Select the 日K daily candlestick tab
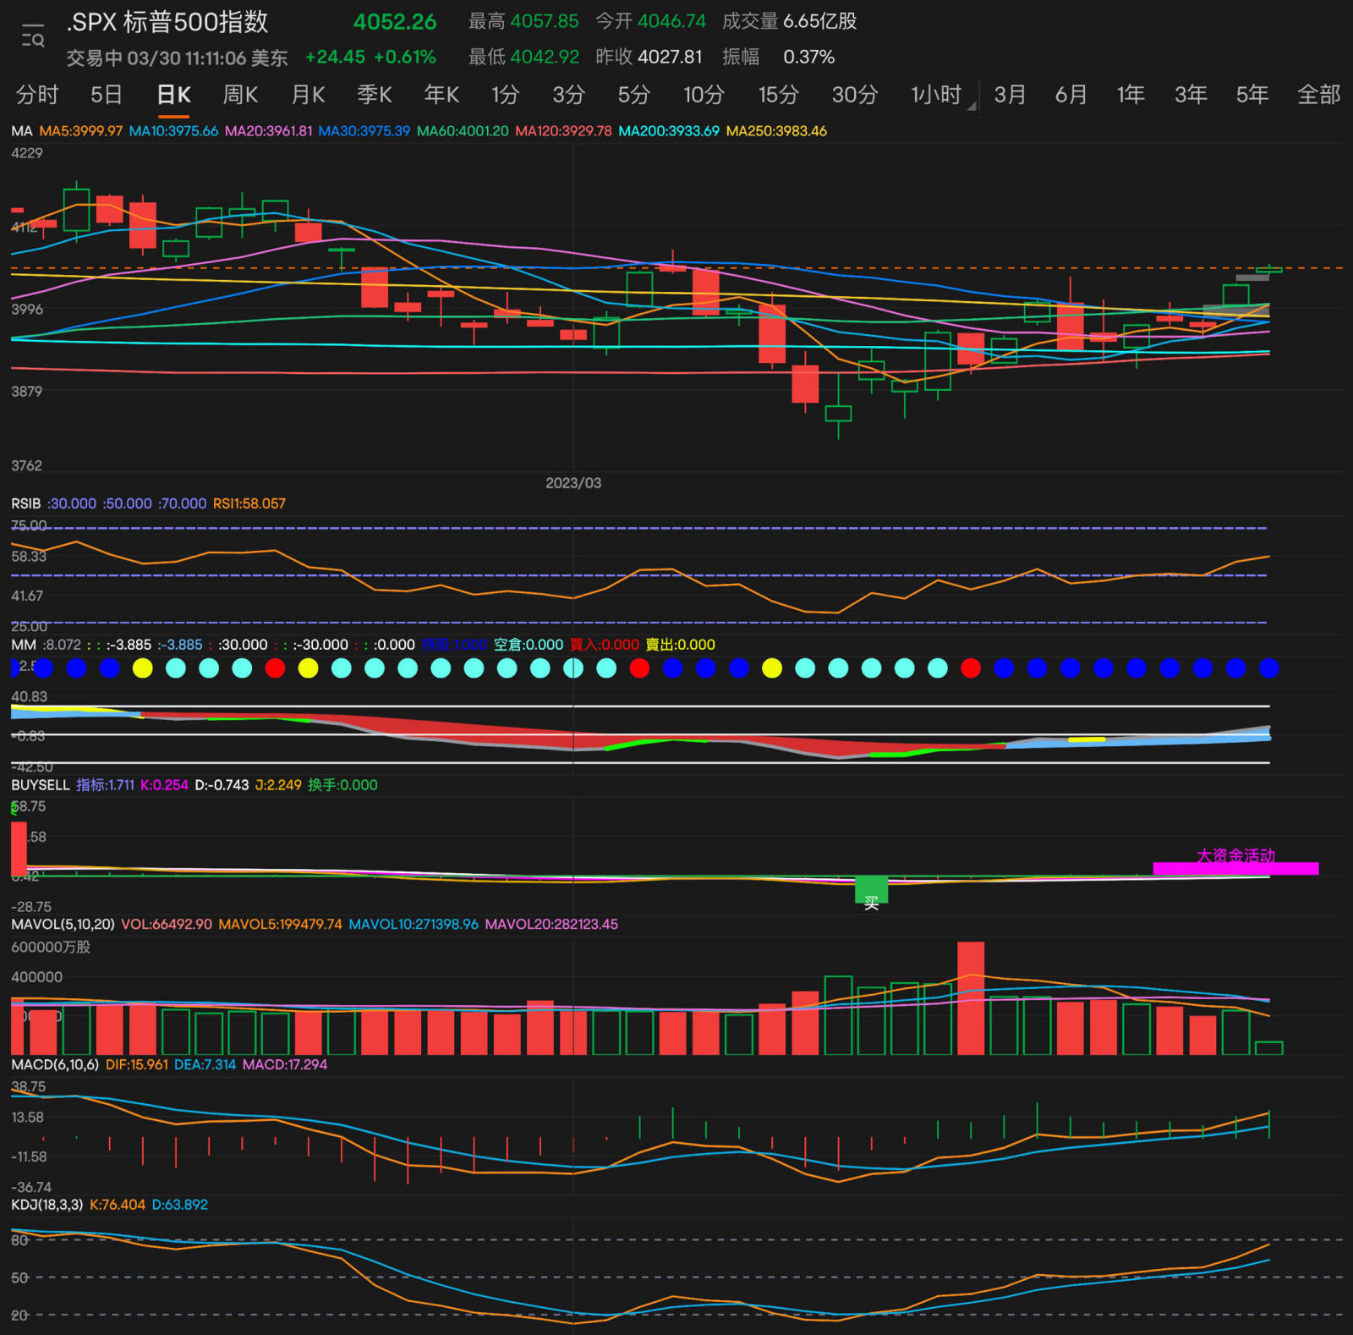Screen dimensions: 1353x1335 click(x=173, y=95)
